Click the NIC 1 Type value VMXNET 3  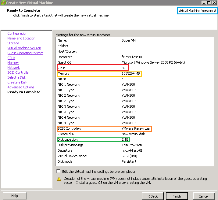click(x=129, y=90)
